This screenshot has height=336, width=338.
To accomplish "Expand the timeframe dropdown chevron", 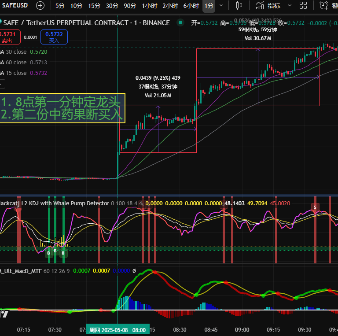I will coord(221,6).
